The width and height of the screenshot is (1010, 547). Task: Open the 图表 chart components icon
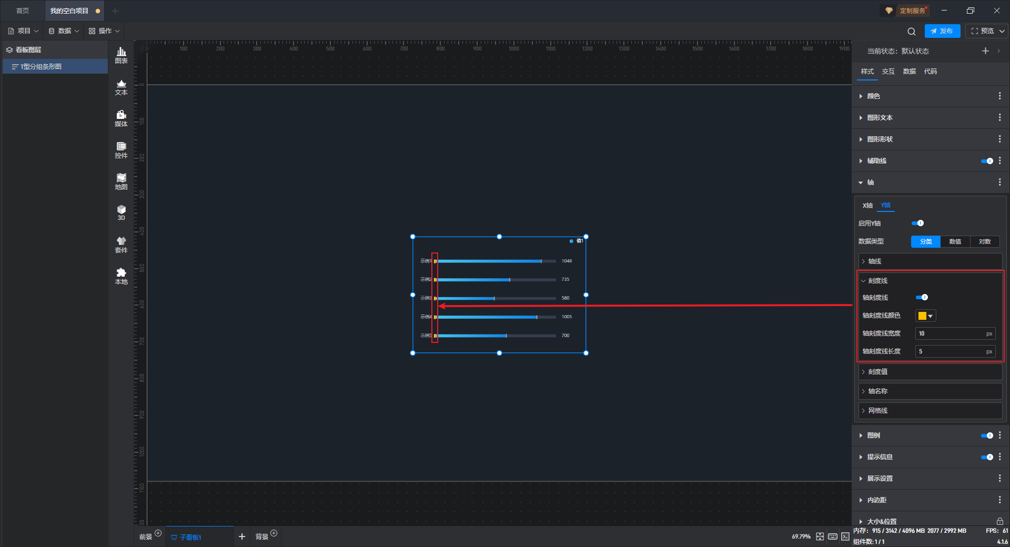click(x=121, y=55)
